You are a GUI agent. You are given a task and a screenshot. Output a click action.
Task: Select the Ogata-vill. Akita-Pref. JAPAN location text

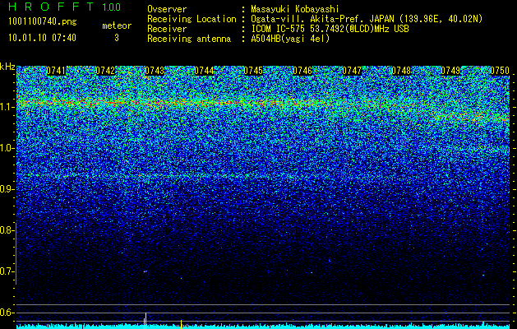(367, 19)
